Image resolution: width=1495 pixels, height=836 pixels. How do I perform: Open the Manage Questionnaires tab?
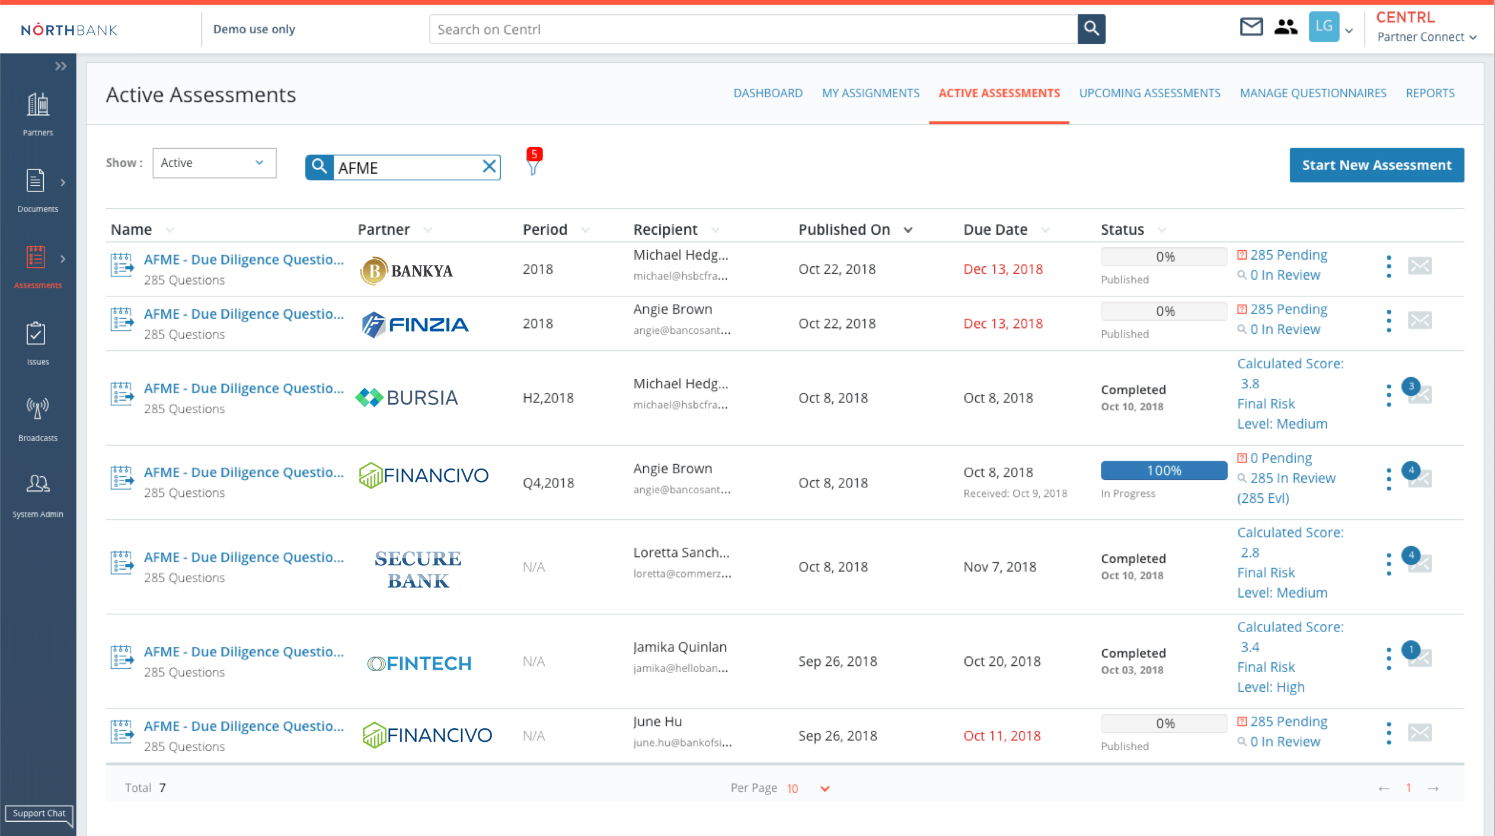[1313, 93]
